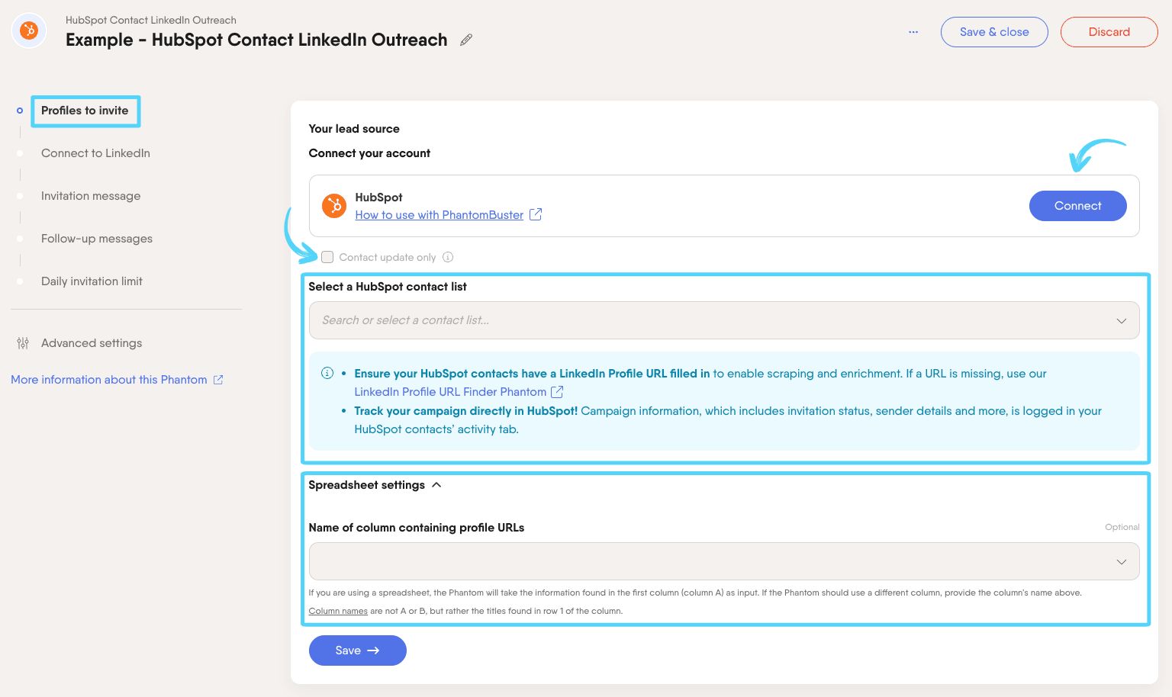Image resolution: width=1172 pixels, height=697 pixels.
Task: Click the HubSpot logo in the header
Action: coord(29,31)
